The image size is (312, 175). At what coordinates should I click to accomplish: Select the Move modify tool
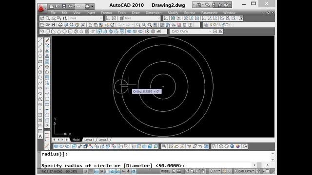47,67
